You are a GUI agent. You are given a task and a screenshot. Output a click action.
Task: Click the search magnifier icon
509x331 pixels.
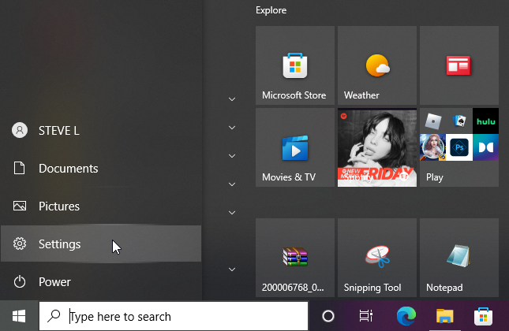54,316
